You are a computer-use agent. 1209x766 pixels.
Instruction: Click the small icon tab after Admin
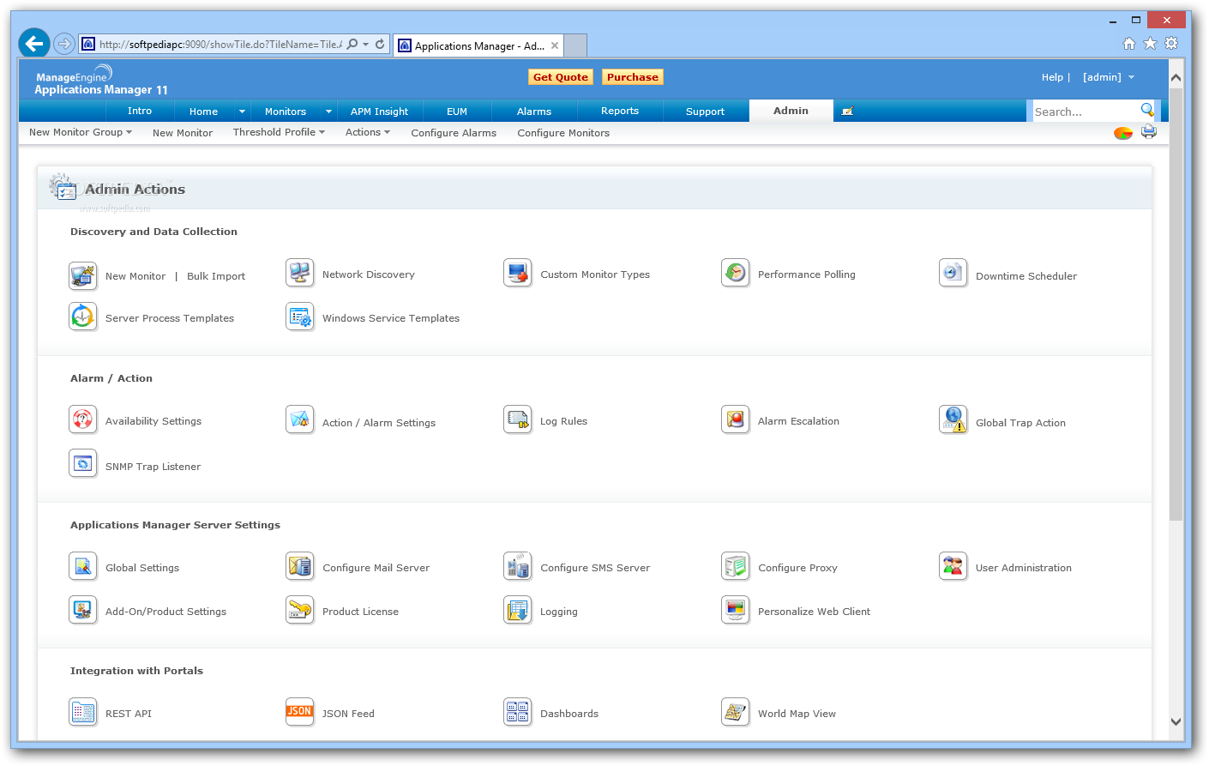[847, 112]
